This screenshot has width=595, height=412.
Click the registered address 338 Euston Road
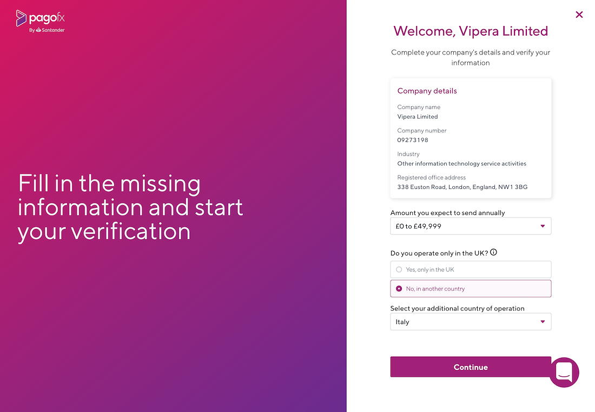[462, 187]
